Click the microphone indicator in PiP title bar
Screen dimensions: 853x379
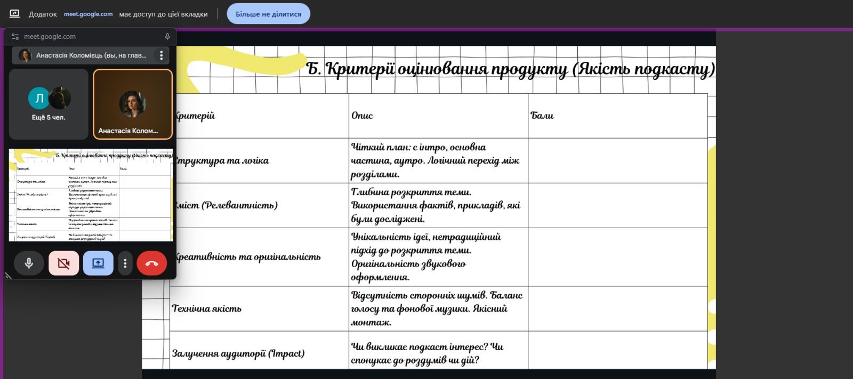[167, 37]
